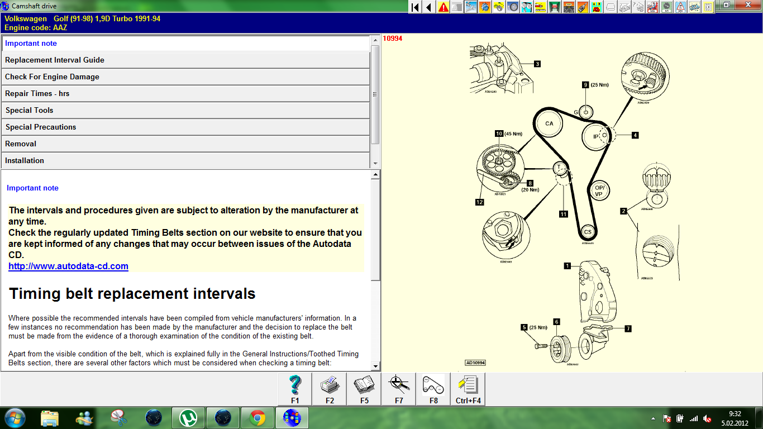
Task: Click the first-page navigation arrow icon
Action: 415,7
